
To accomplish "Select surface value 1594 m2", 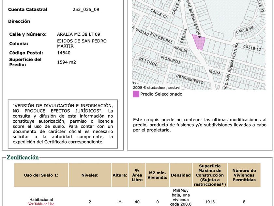I will [67, 62].
